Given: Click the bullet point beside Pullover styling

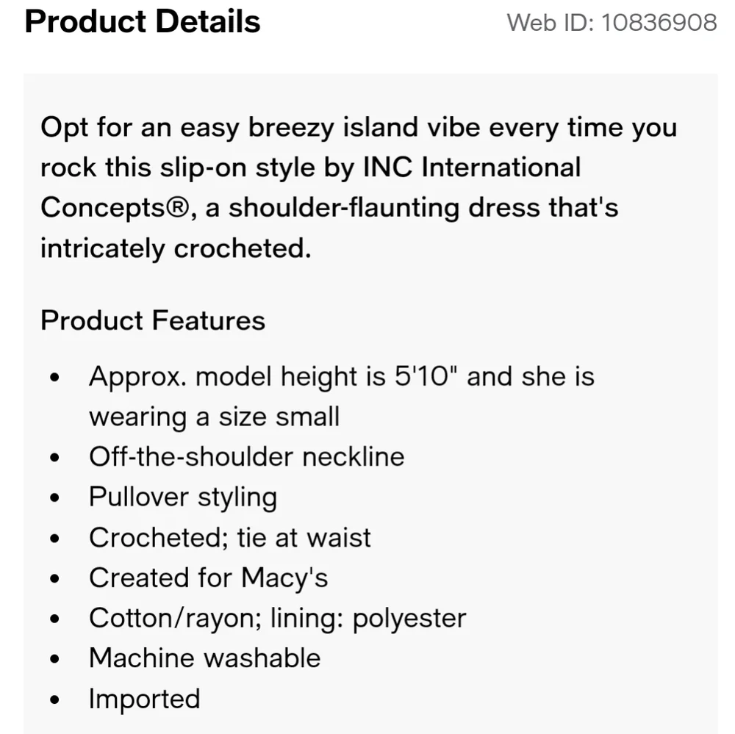Looking at the screenshot, I should tap(54, 497).
